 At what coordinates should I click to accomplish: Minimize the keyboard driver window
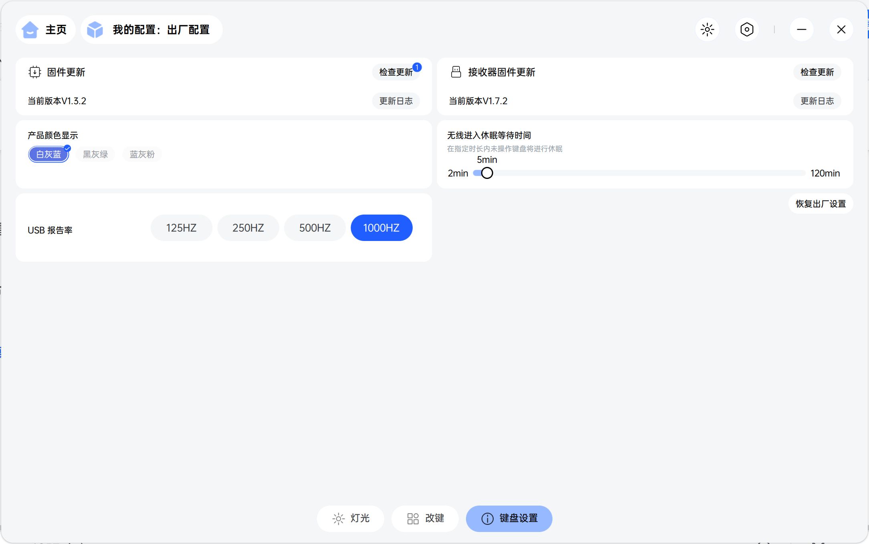coord(801,30)
